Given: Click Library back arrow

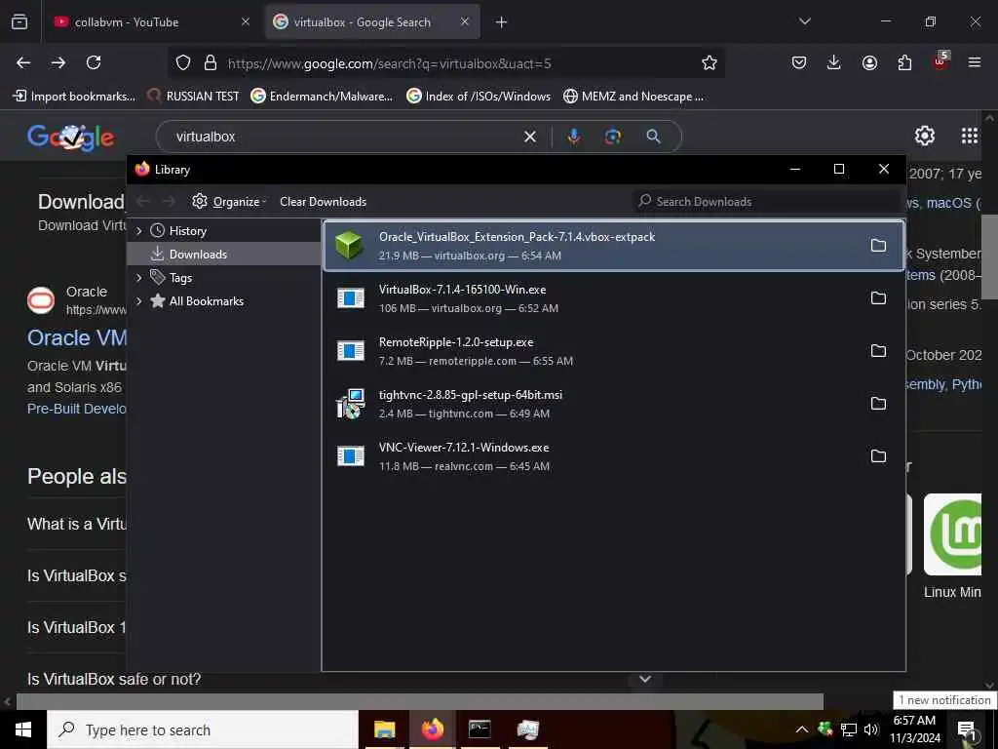Looking at the screenshot, I should (x=143, y=201).
